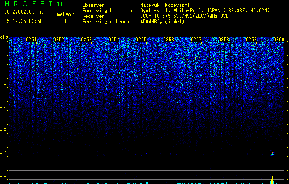Click the Receiver field label
The image size is (289, 184).
pyautogui.click(x=93, y=16)
